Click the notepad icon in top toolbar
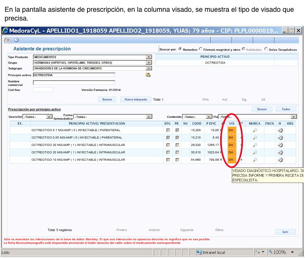Screen dimensions: 305x258 click(7, 40)
